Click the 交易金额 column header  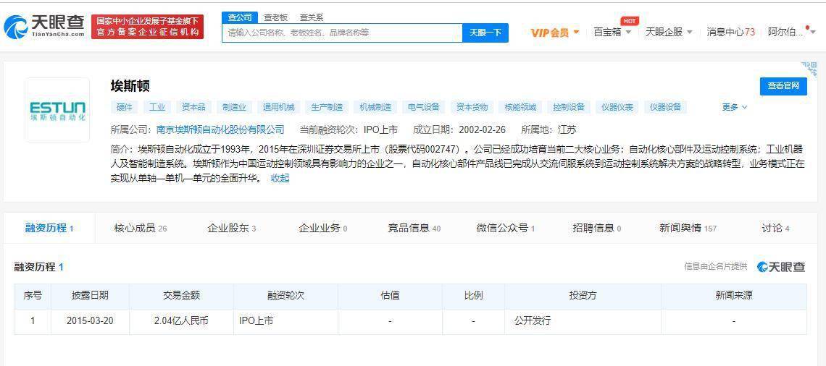(x=181, y=296)
